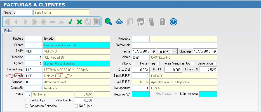Click the Moneda field with USD
Viewport: 261px width, 112px height.
pyautogui.click(x=34, y=76)
